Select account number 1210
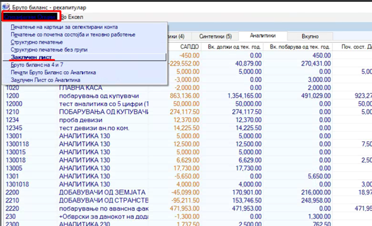 tap(12, 112)
